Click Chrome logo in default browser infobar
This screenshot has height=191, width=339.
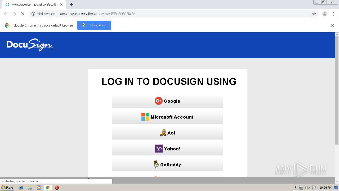click(7, 25)
